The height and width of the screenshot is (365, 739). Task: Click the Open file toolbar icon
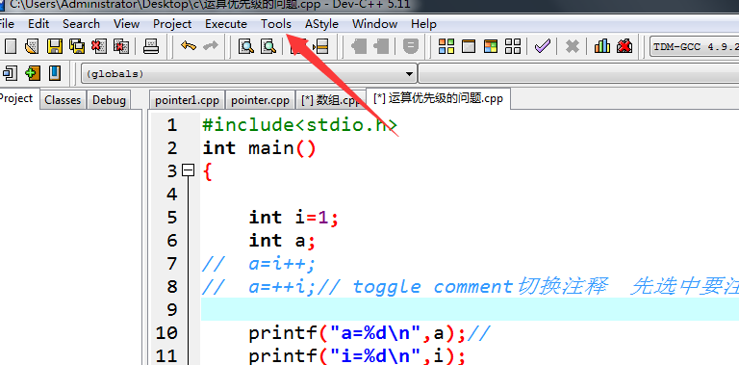click(x=32, y=46)
